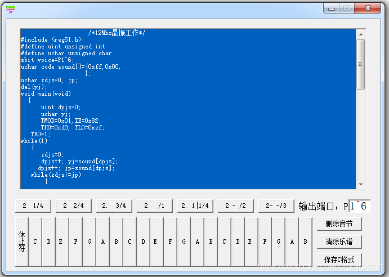Select the '2. 1|1/4' note duration
Screen dimensions: 389x277
coord(195,205)
